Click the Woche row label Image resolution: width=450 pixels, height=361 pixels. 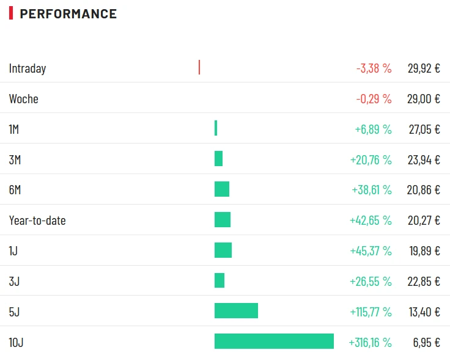coord(24,99)
